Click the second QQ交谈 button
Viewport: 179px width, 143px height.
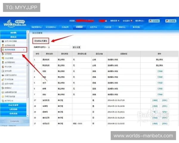pyautogui.click(x=171, y=21)
